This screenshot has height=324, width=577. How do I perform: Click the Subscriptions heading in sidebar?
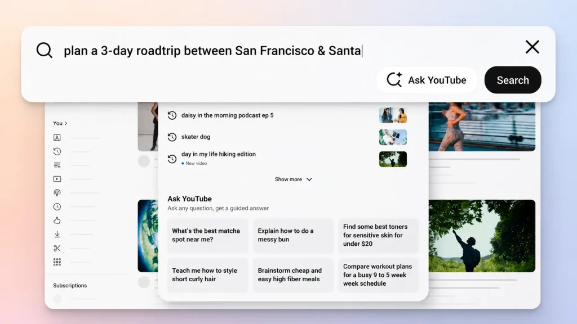[x=70, y=285]
